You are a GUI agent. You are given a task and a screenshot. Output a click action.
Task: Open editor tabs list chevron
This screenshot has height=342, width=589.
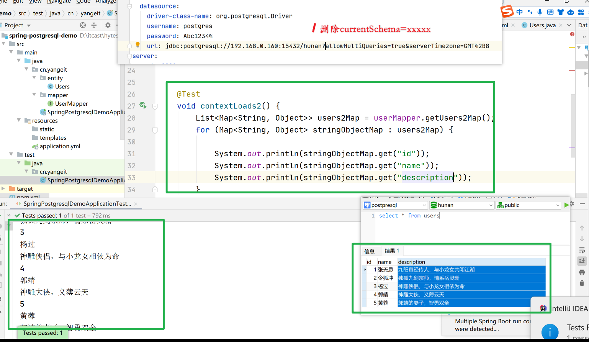tap(569, 25)
